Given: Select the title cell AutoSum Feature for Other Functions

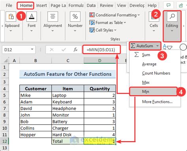Looking at the screenshot, I should [x=67, y=74].
